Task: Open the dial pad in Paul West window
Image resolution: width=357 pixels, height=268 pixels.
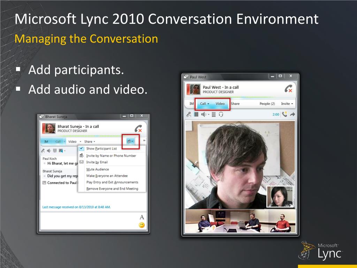Action: [x=214, y=114]
